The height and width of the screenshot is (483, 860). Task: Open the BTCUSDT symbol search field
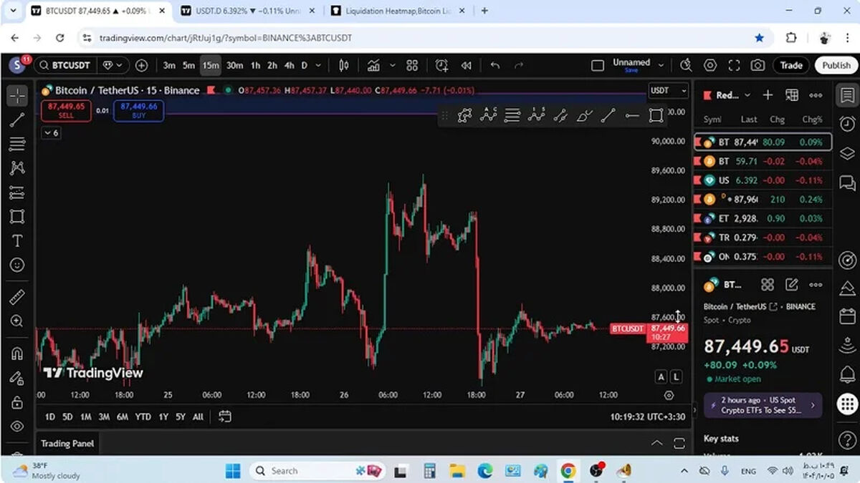pos(64,65)
